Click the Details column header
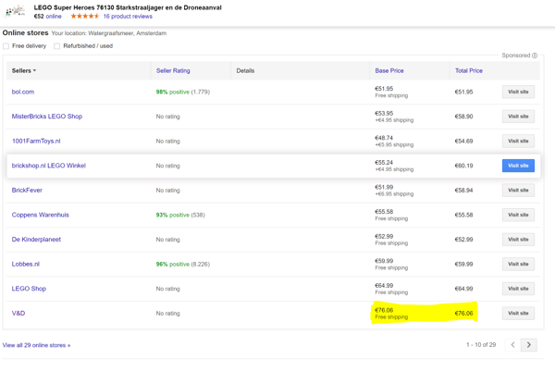 [245, 70]
